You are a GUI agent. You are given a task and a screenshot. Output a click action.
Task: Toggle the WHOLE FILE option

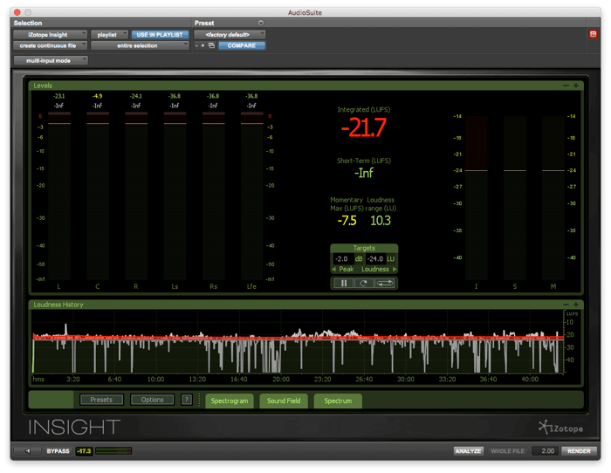coord(507,451)
